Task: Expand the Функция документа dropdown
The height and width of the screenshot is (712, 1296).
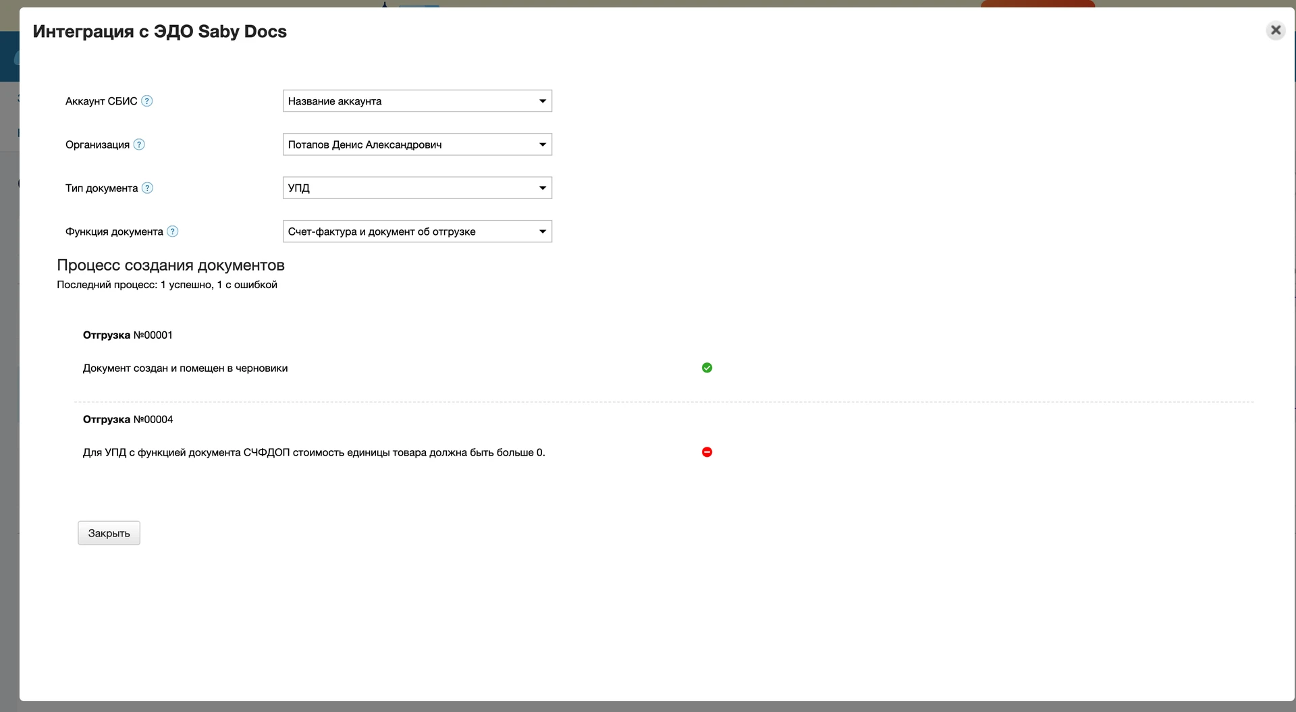Action: click(x=417, y=231)
